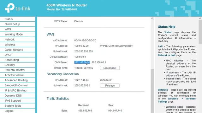Go to Security settings
The width and height of the screenshot is (202, 113).
tap(18, 65)
